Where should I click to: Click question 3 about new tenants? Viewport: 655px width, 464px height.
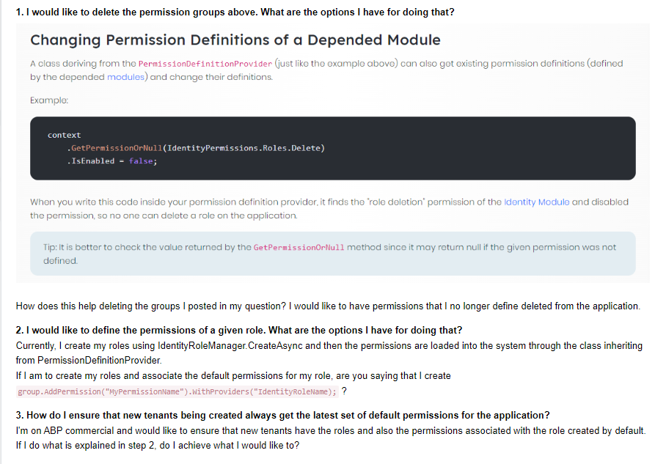283,415
